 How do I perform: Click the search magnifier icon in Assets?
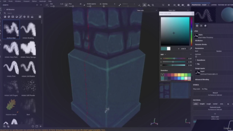click(x=5, y=13)
